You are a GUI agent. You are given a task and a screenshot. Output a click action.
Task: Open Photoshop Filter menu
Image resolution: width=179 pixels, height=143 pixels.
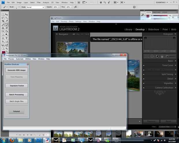39,2
